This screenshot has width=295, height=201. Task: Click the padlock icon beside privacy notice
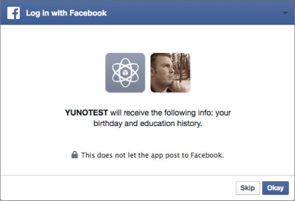(x=75, y=155)
